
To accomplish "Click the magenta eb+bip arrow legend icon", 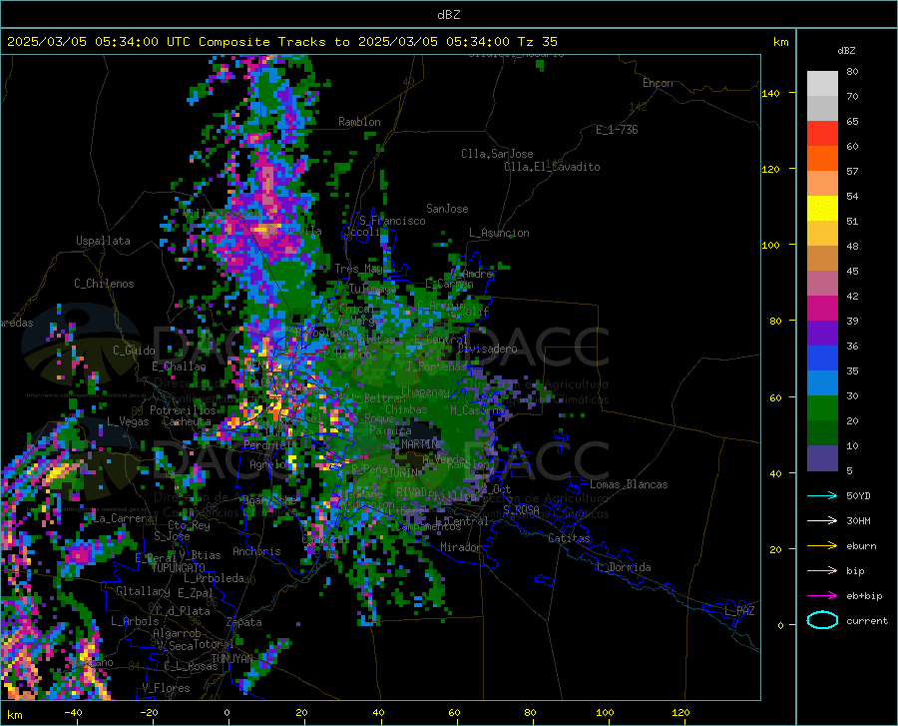I will click(822, 596).
